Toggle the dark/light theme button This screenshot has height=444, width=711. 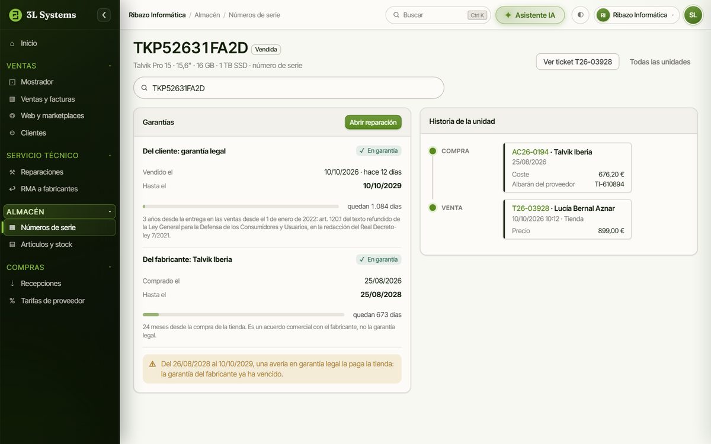pyautogui.click(x=580, y=15)
